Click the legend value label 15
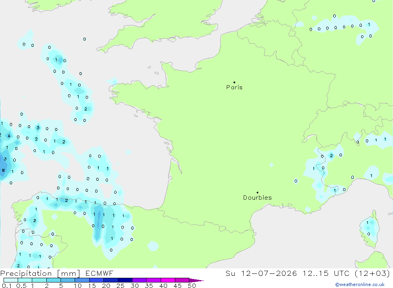 click(x=92, y=286)
